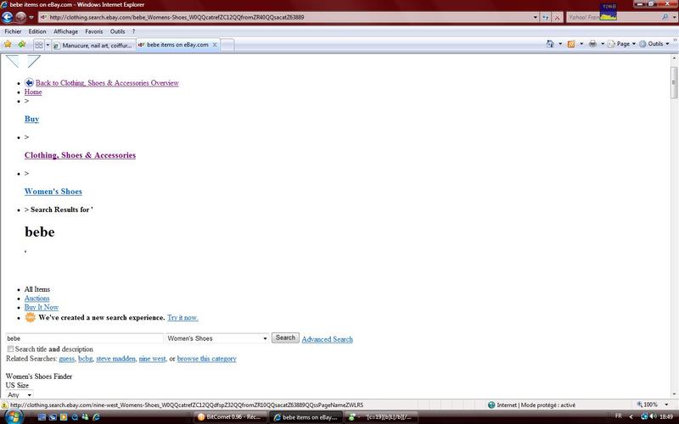Click the browser Back arrow button

coord(8,17)
